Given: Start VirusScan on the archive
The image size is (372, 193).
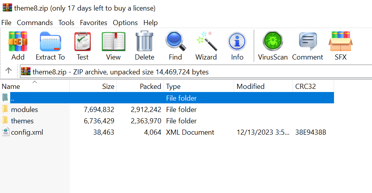Looking at the screenshot, I should (273, 45).
